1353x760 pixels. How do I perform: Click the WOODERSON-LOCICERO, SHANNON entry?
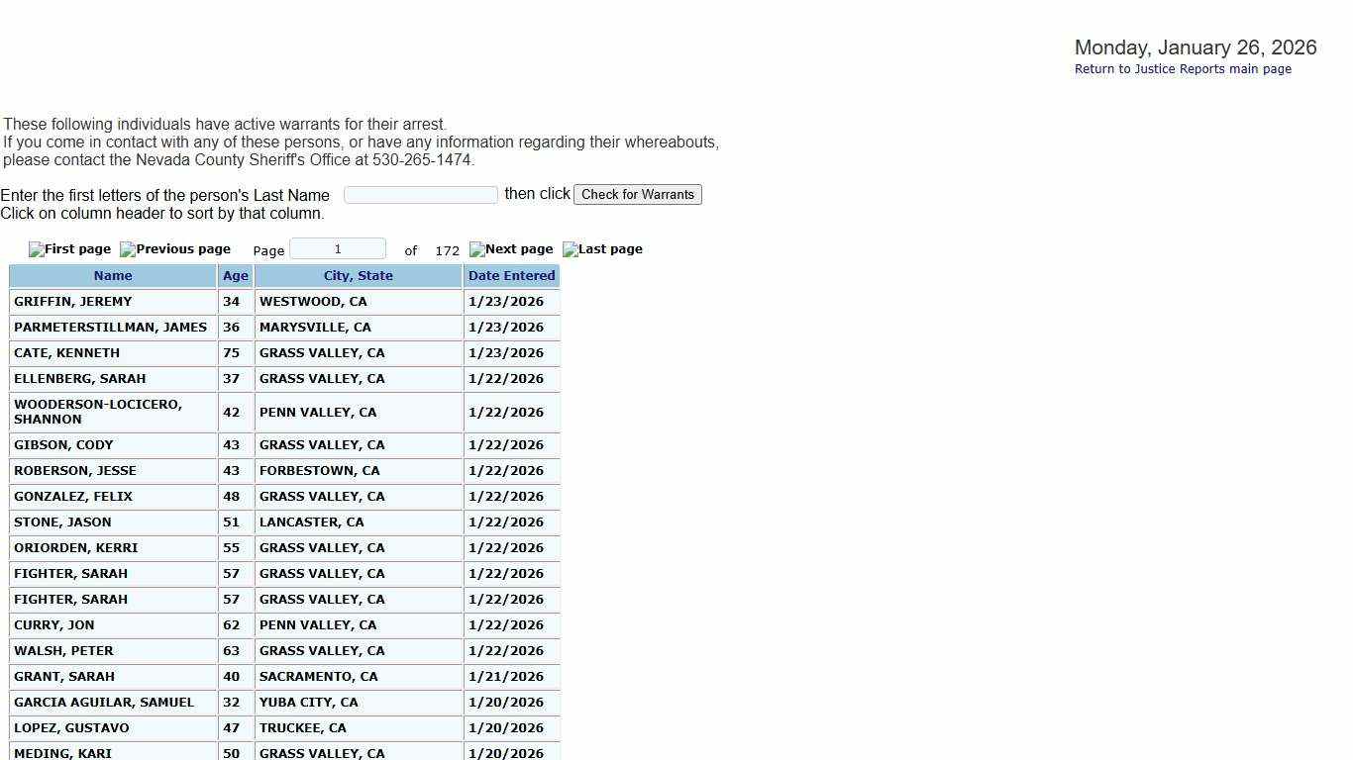point(98,412)
